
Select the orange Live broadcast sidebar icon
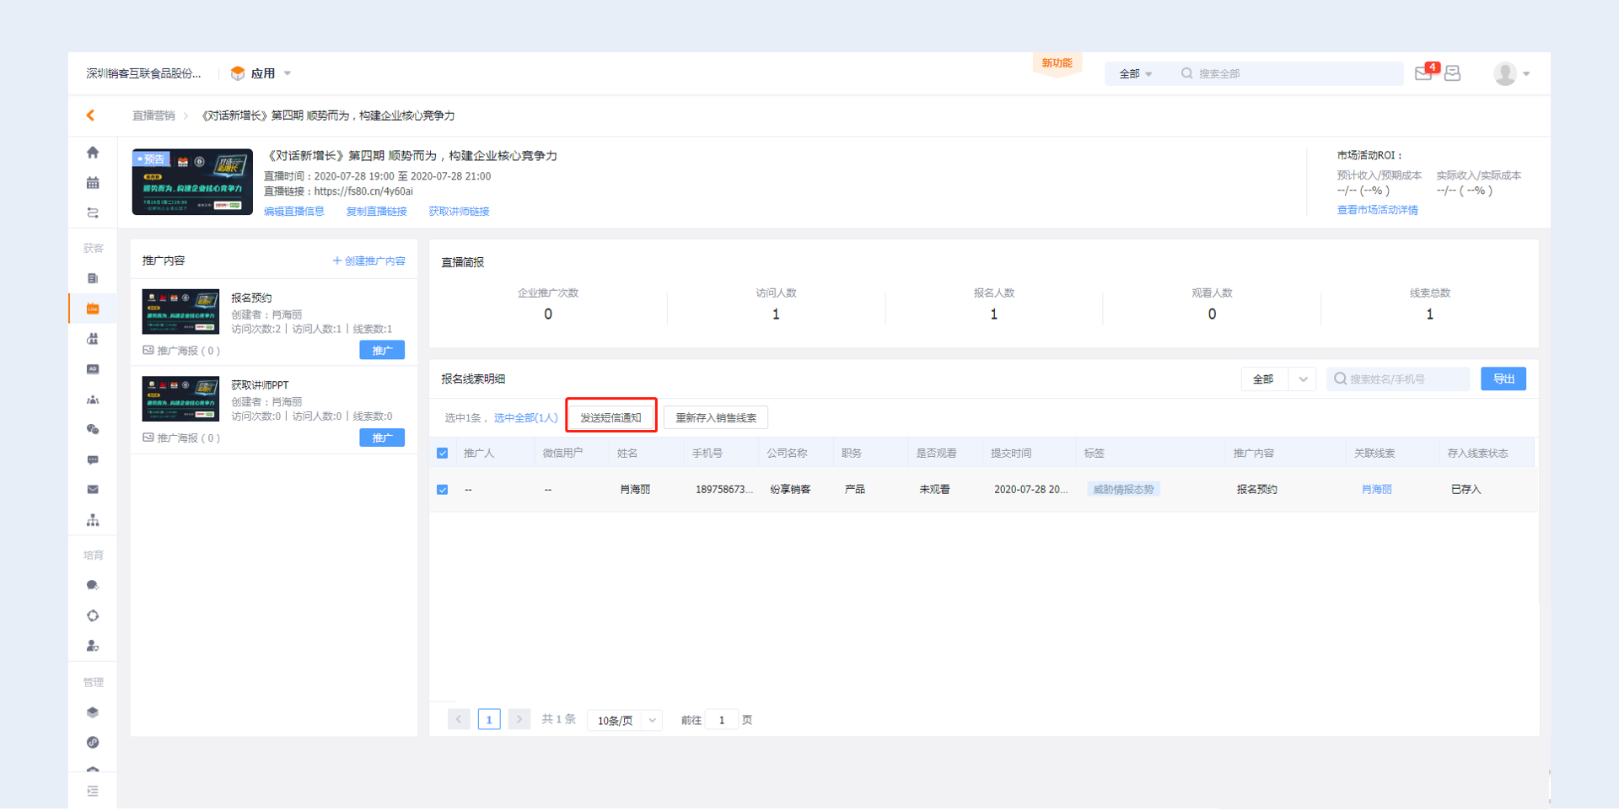click(x=93, y=309)
